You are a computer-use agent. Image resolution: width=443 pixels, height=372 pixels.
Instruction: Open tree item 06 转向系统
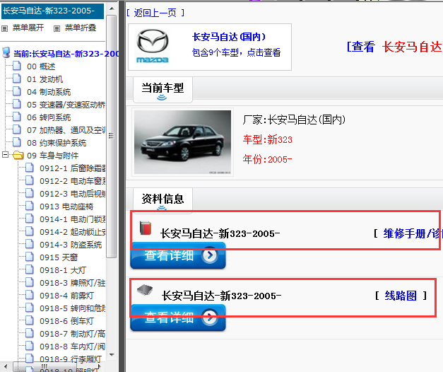[x=49, y=117]
